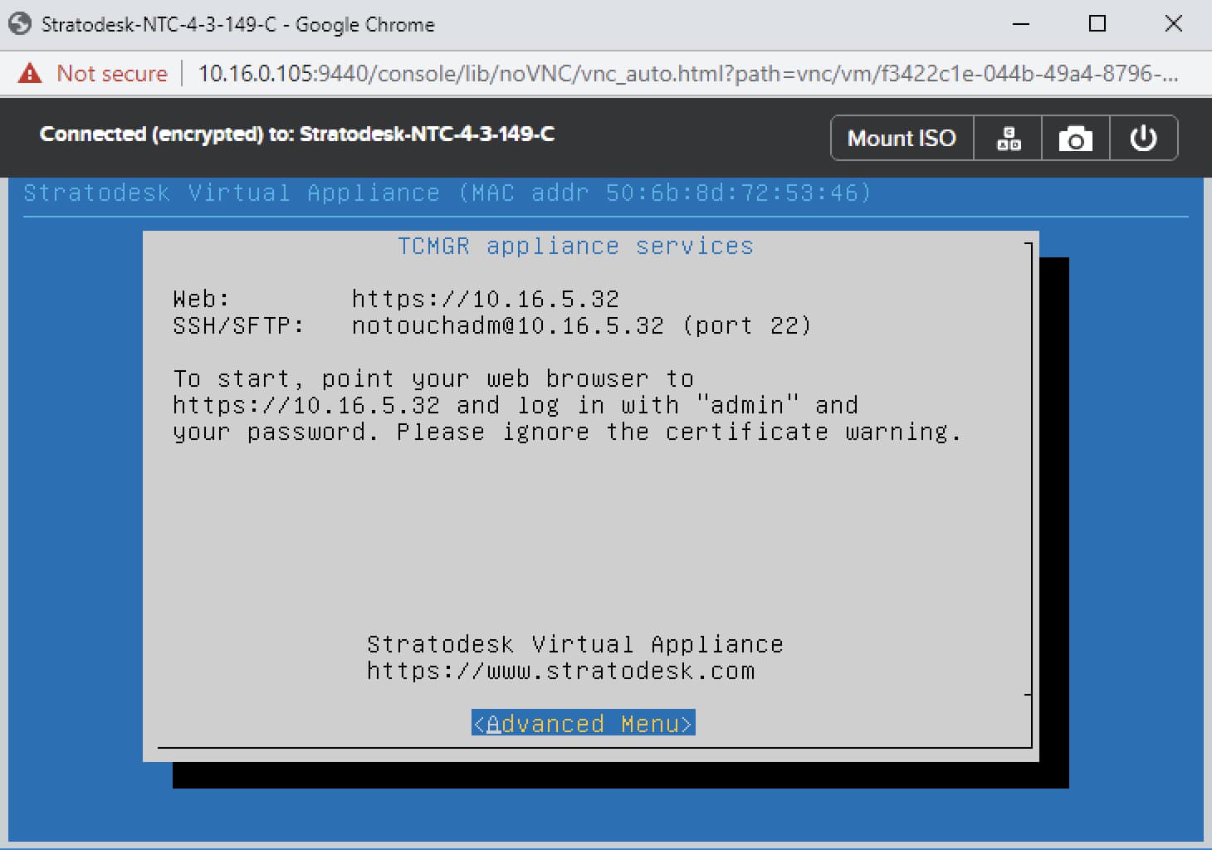Click the 'Not secure' label text

coord(112,73)
